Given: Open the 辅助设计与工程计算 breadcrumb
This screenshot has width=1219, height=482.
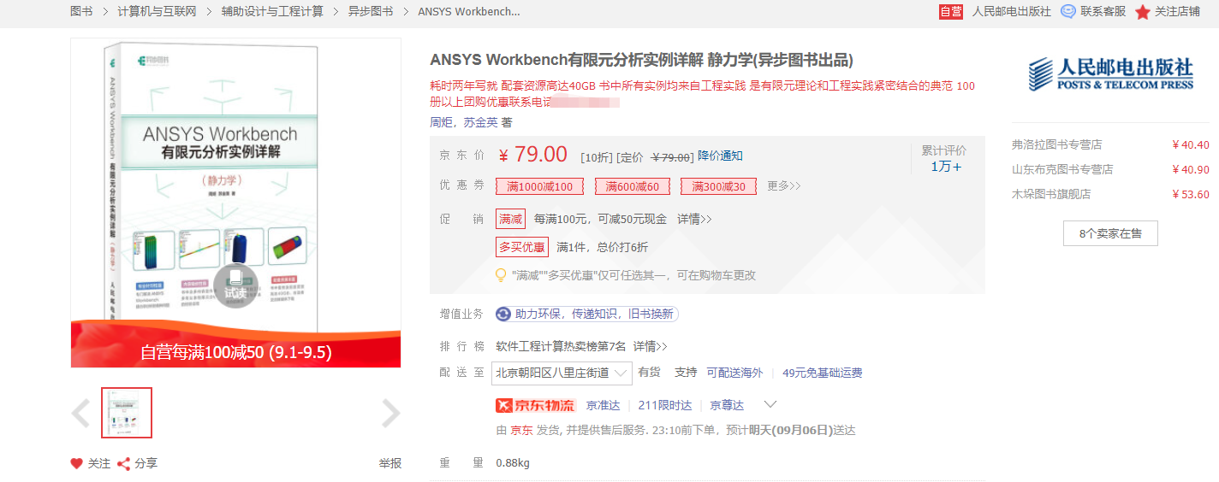Looking at the screenshot, I should (272, 11).
